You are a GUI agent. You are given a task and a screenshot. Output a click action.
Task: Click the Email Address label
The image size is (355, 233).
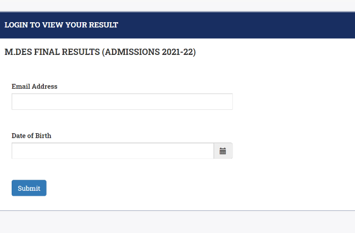coord(34,87)
